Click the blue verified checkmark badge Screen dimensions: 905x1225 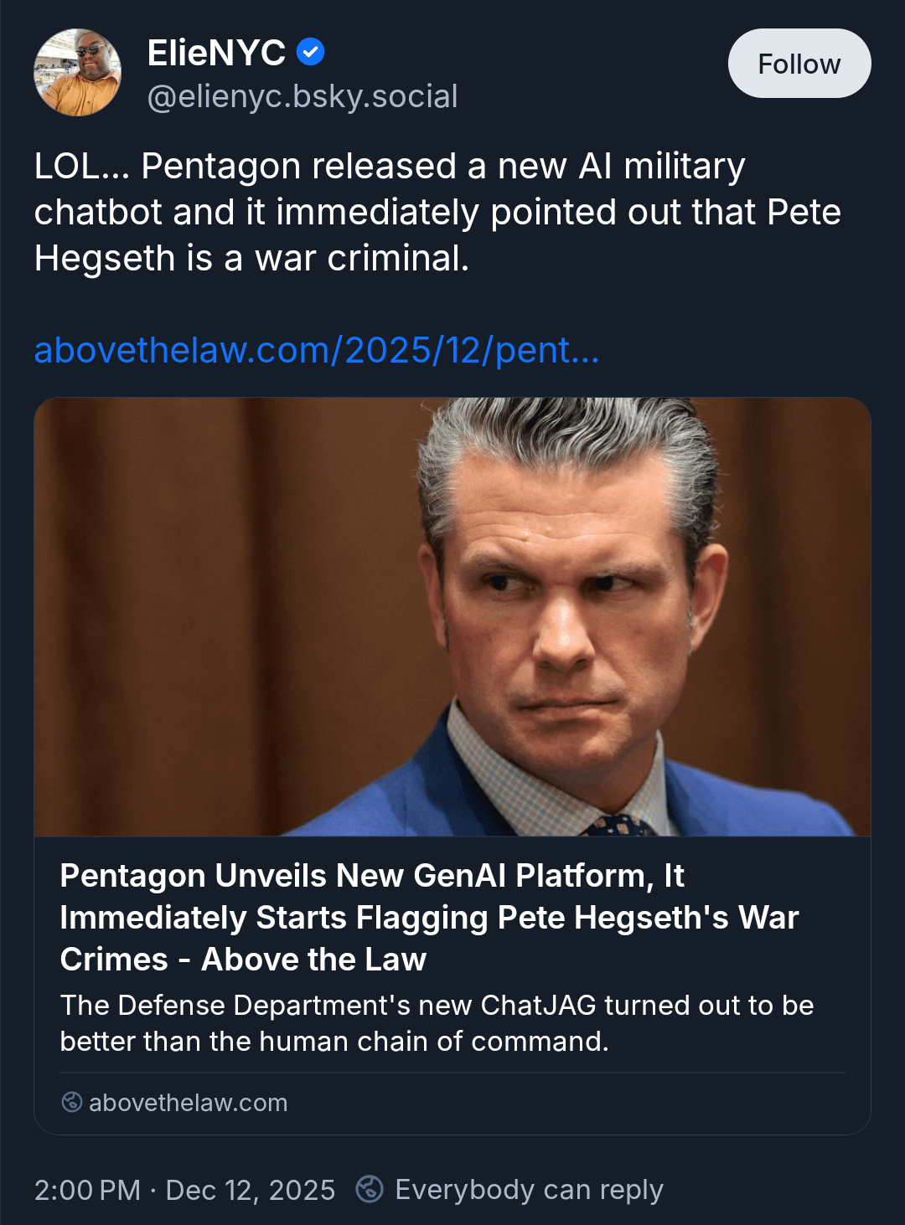tap(311, 53)
